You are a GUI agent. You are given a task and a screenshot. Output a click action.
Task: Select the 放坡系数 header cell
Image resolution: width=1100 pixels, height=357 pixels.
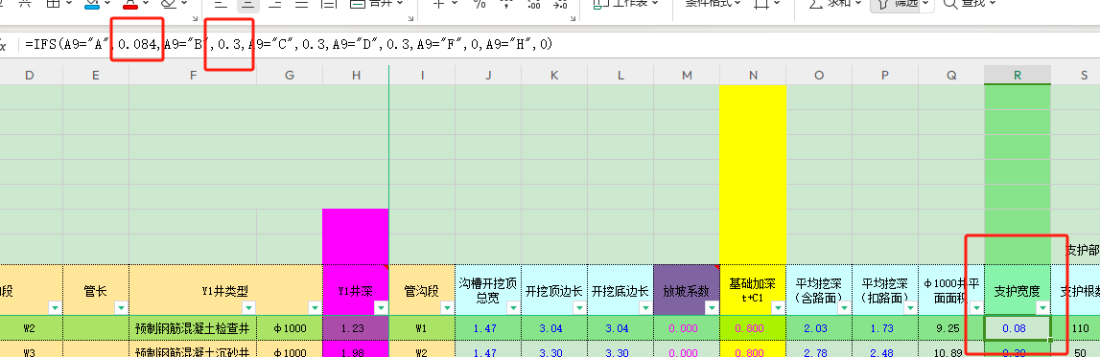[x=686, y=290]
